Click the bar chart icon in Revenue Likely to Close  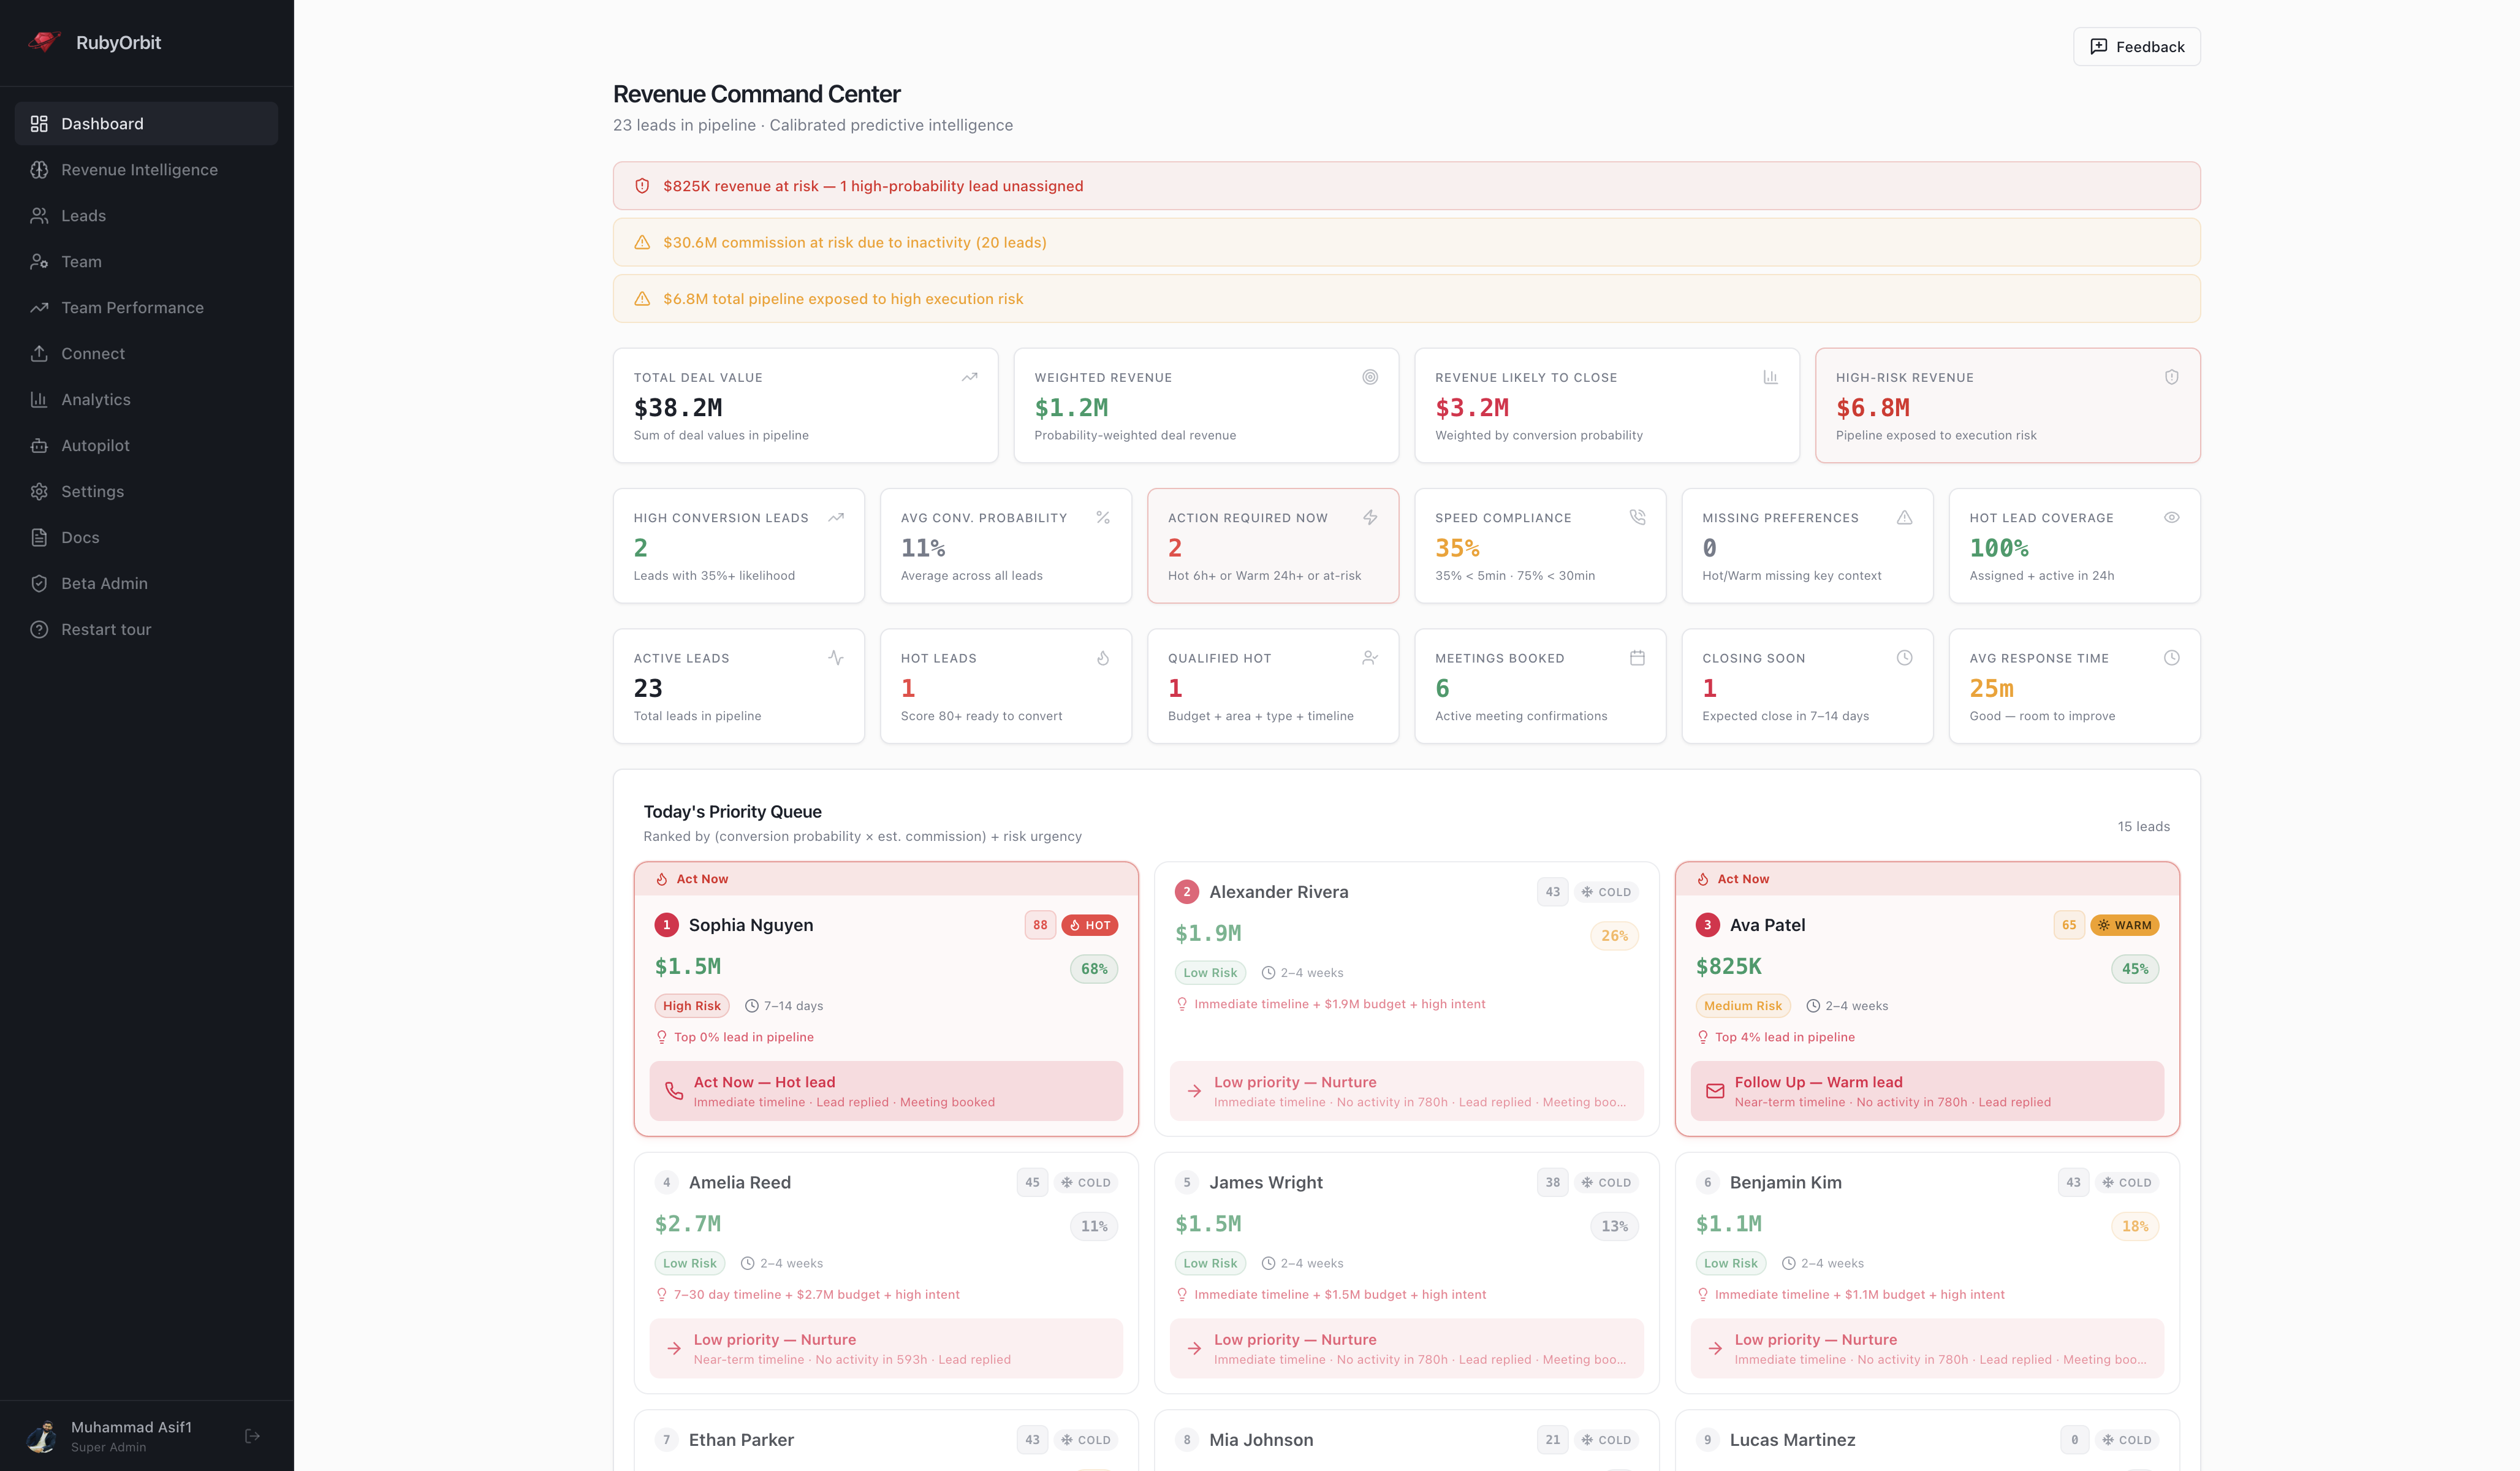[1770, 377]
